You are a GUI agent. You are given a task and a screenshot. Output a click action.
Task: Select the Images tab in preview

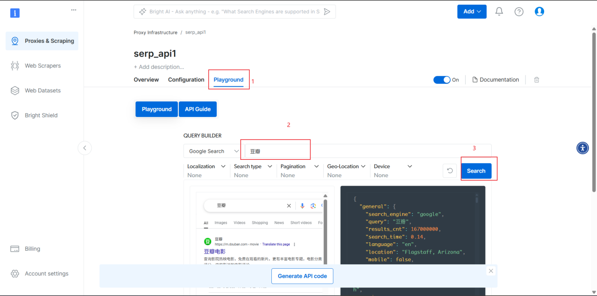tap(221, 222)
